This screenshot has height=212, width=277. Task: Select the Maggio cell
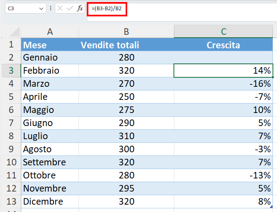point(50,110)
